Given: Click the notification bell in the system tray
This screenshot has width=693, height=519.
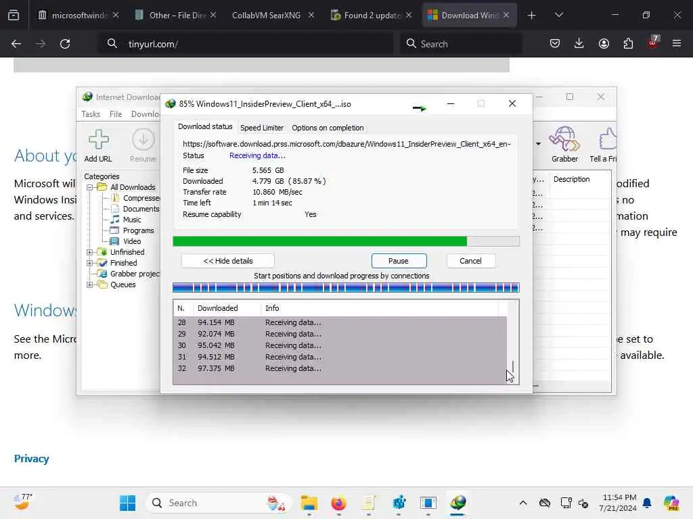Looking at the screenshot, I should (647, 503).
